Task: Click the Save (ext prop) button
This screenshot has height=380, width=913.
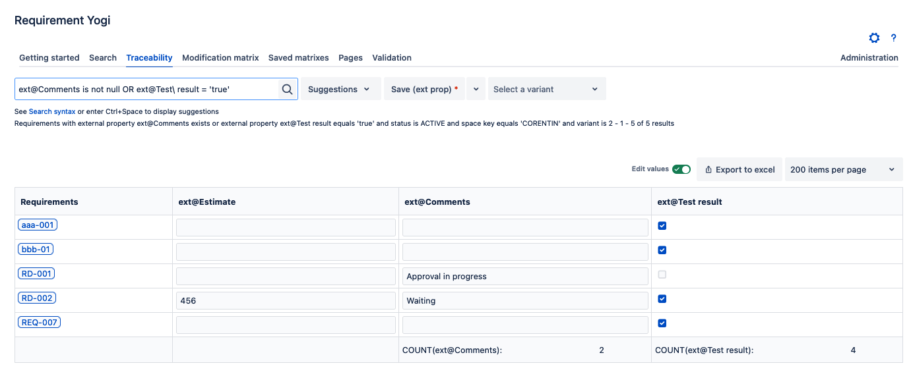Action: tap(424, 90)
